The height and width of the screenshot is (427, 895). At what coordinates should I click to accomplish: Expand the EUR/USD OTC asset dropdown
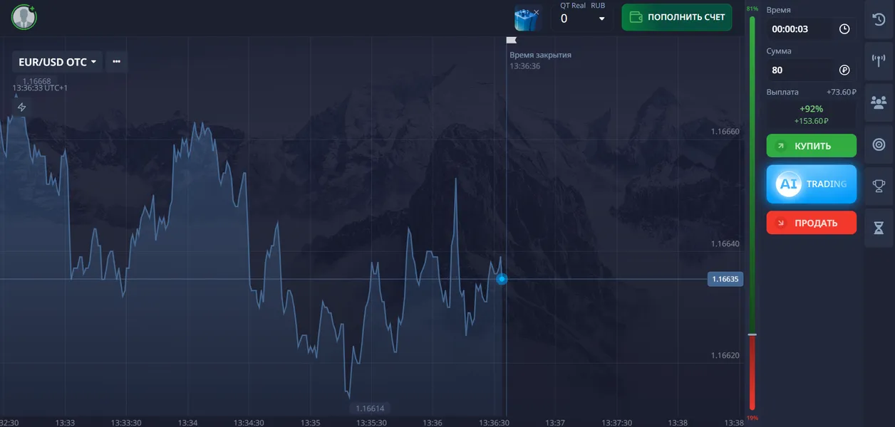pos(57,62)
